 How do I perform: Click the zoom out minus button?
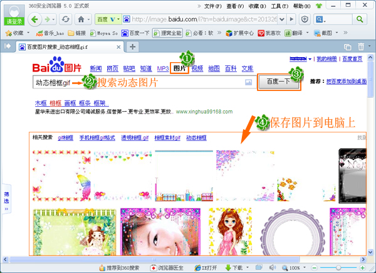tap(315, 268)
